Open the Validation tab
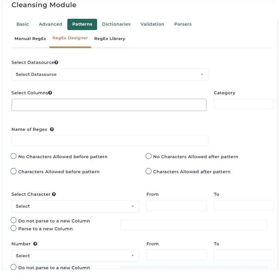280x274 pixels. coord(152,24)
